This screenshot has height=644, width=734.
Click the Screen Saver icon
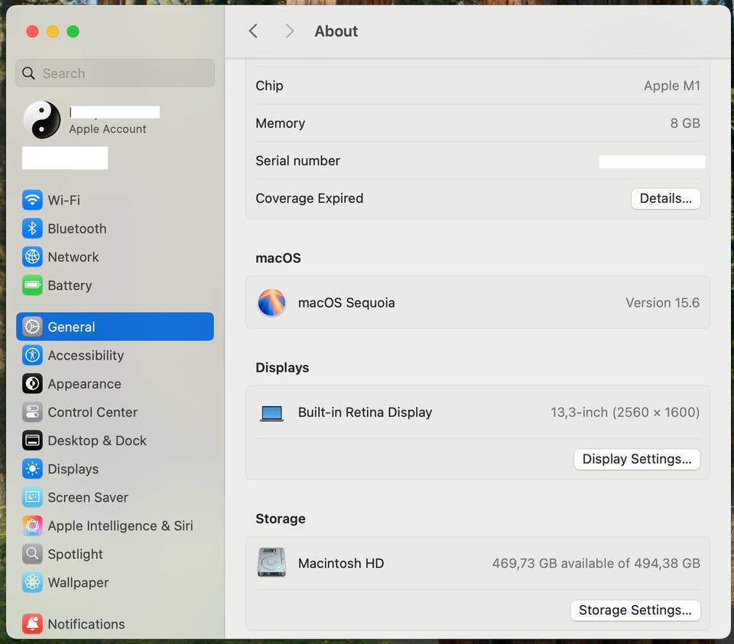pos(32,497)
